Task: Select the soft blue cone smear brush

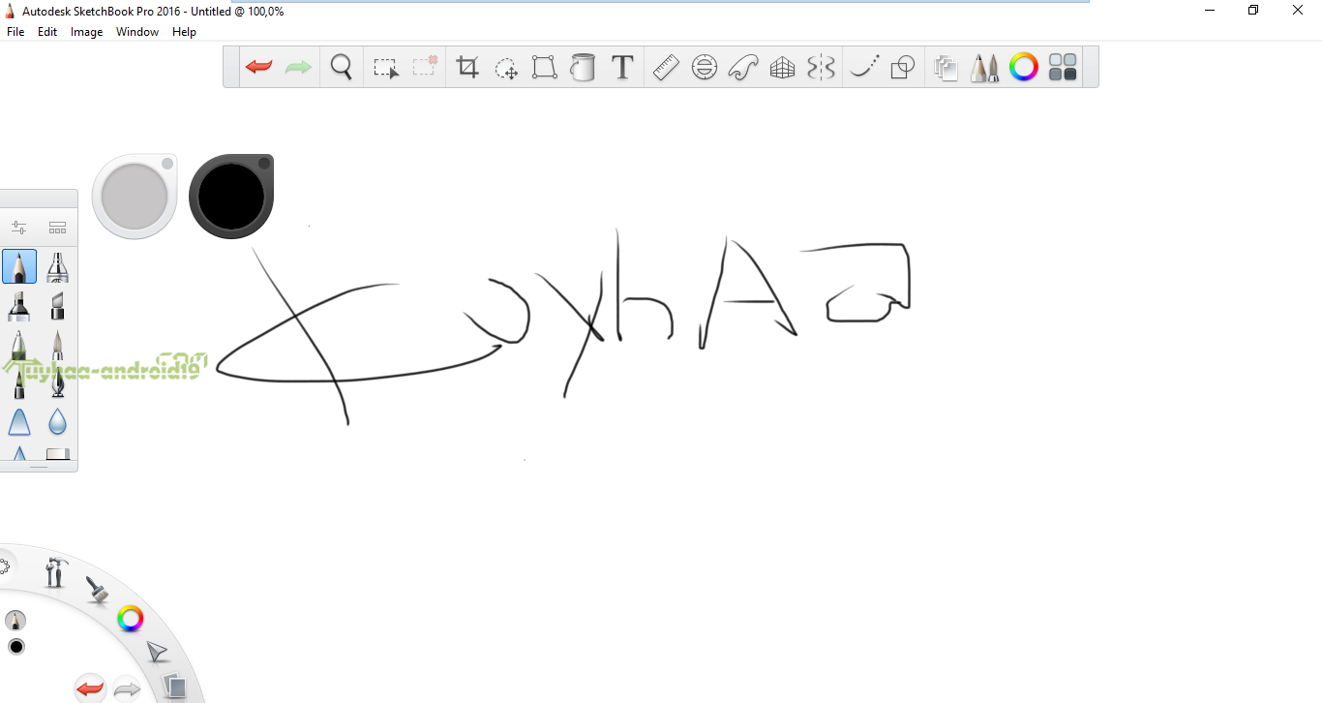Action: coord(18,422)
